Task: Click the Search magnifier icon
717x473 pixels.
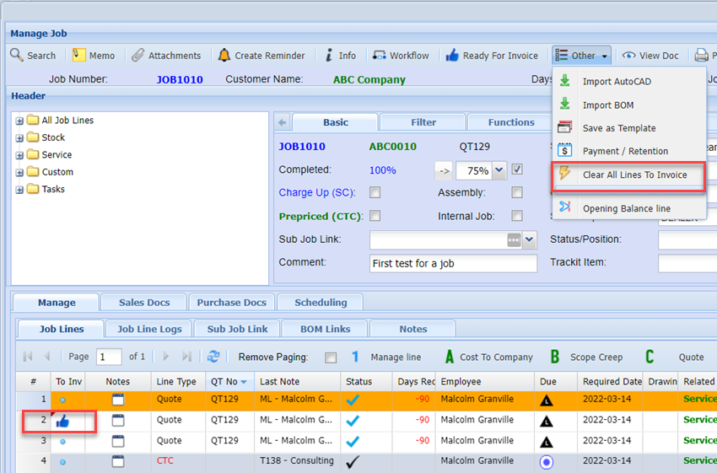Action: (17, 56)
